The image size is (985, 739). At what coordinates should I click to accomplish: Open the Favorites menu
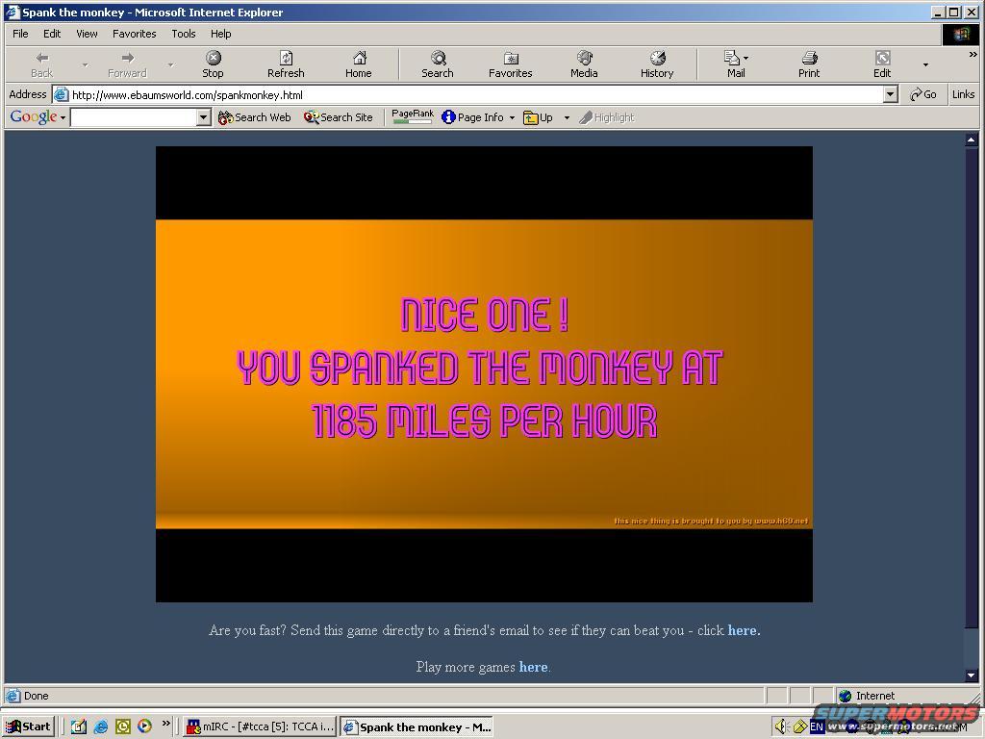134,34
